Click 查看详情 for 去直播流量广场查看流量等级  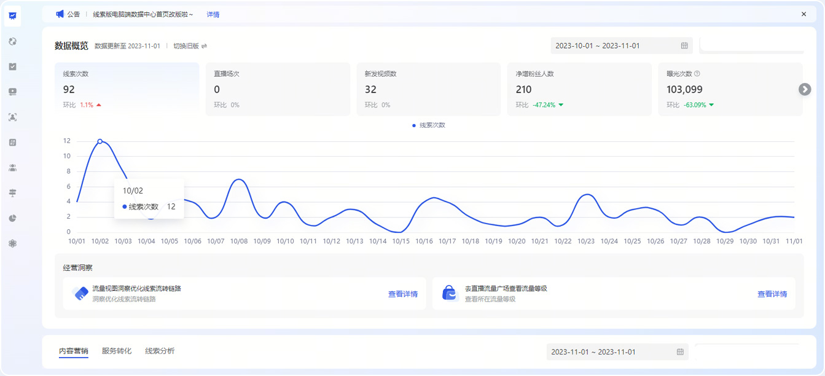pos(772,294)
